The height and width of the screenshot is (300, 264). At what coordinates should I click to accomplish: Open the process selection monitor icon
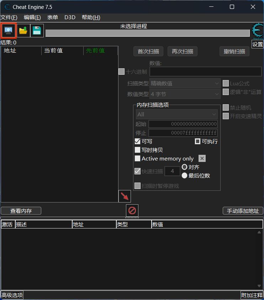[x=8, y=30]
